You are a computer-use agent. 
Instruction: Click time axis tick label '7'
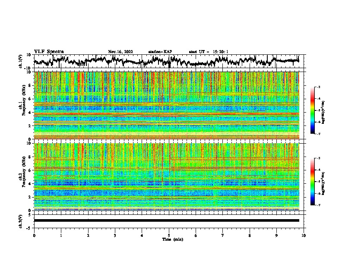click(x=223, y=236)
